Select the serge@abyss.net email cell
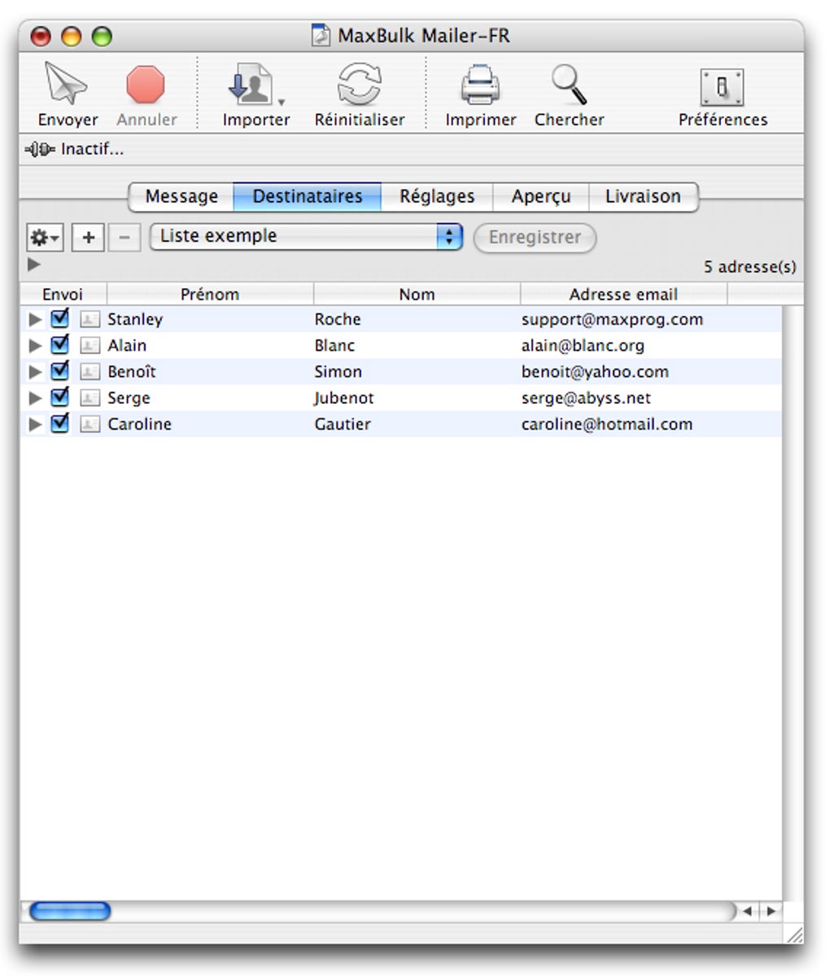Screen dimensions: 830x976 point(586,398)
